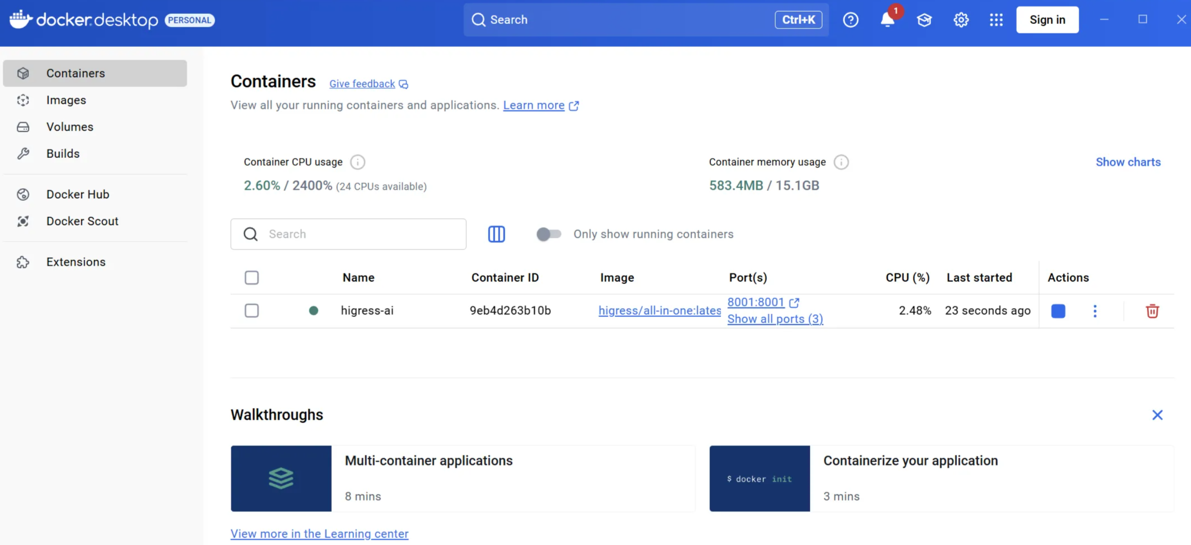Click the higress-ai green running status dot
1191x545 pixels.
coord(313,311)
